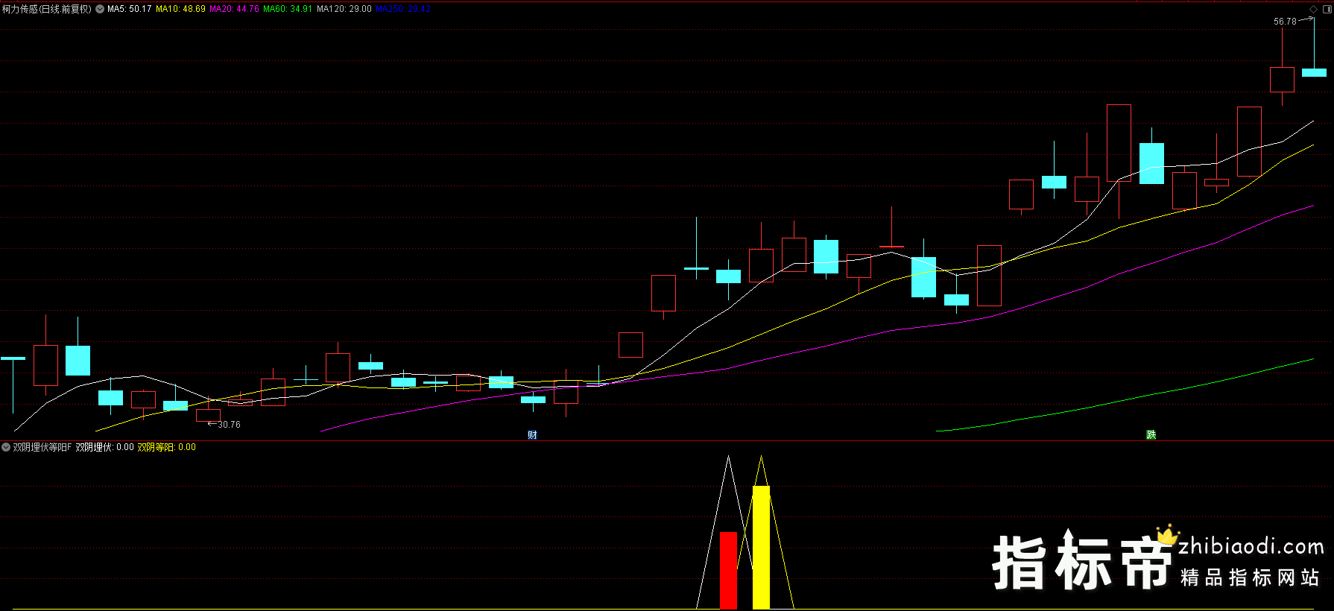The height and width of the screenshot is (611, 1334).
Task: Click the 双阴埋伏: 0.00 value label
Action: coord(104,447)
